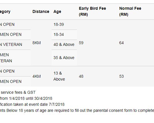This screenshot has width=154, height=123.
Task: Select the normal fee value 53
Action: click(x=121, y=76)
